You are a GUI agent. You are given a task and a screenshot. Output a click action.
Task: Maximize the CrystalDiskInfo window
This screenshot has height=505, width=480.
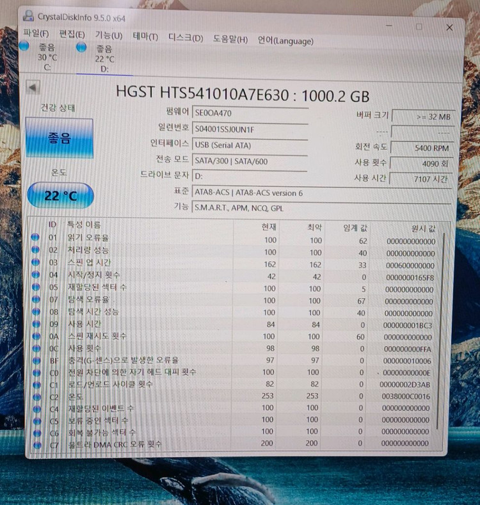coord(419,26)
